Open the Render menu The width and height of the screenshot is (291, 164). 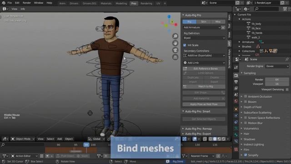[27, 3]
